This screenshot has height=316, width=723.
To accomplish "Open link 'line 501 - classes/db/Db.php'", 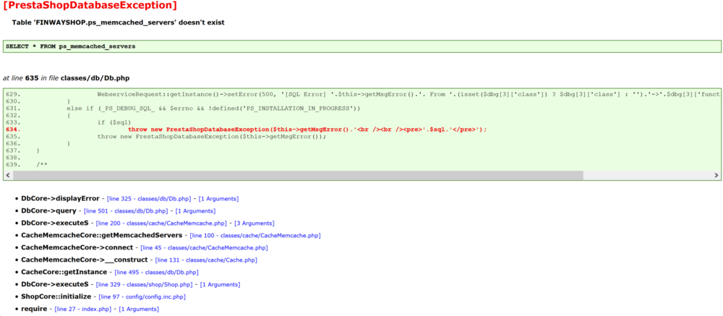I will 127,211.
